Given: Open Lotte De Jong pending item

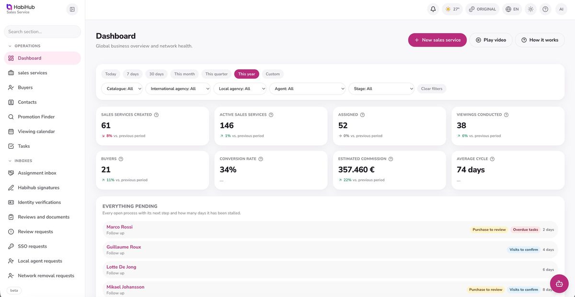Looking at the screenshot, I should coord(330,270).
